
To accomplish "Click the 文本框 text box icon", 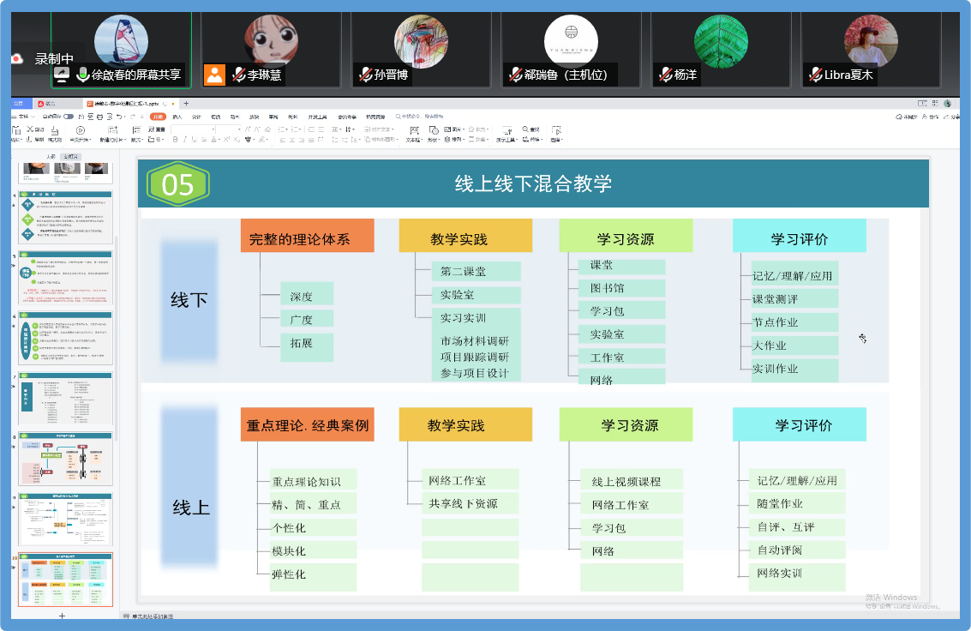I will [412, 130].
